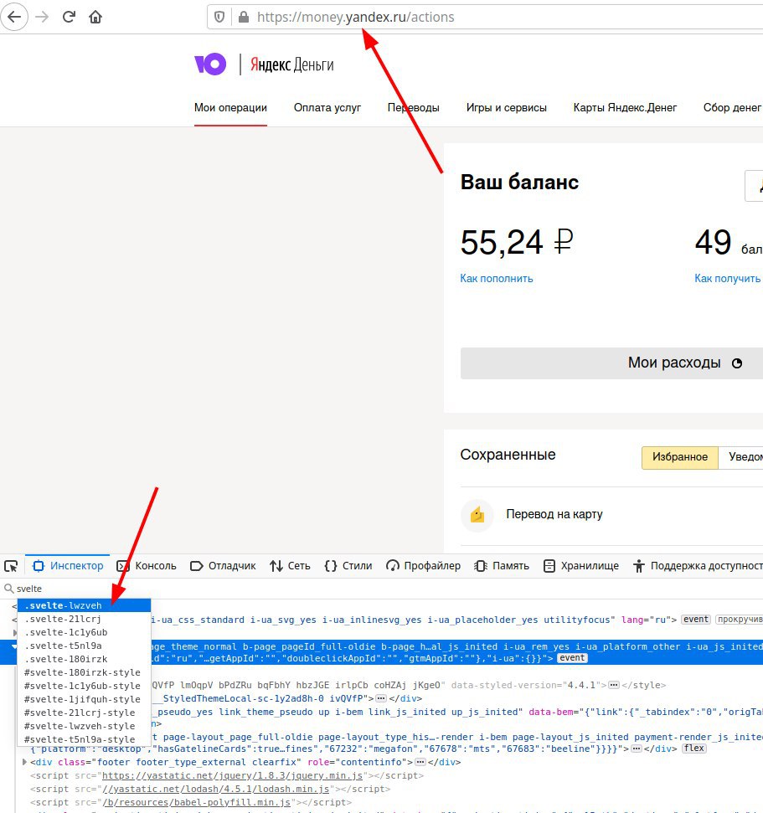The image size is (763, 813).
Task: Switch to the Консоль devtools tab
Action: (x=147, y=566)
